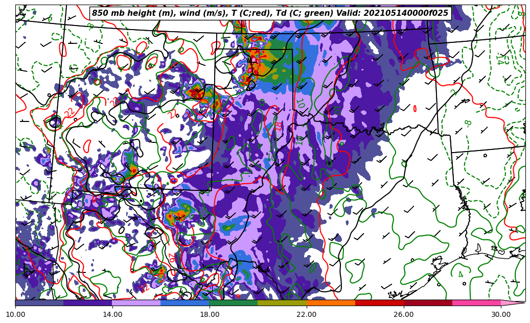
Task: Click the small red closed contour oval
Action: [x=414, y=108]
